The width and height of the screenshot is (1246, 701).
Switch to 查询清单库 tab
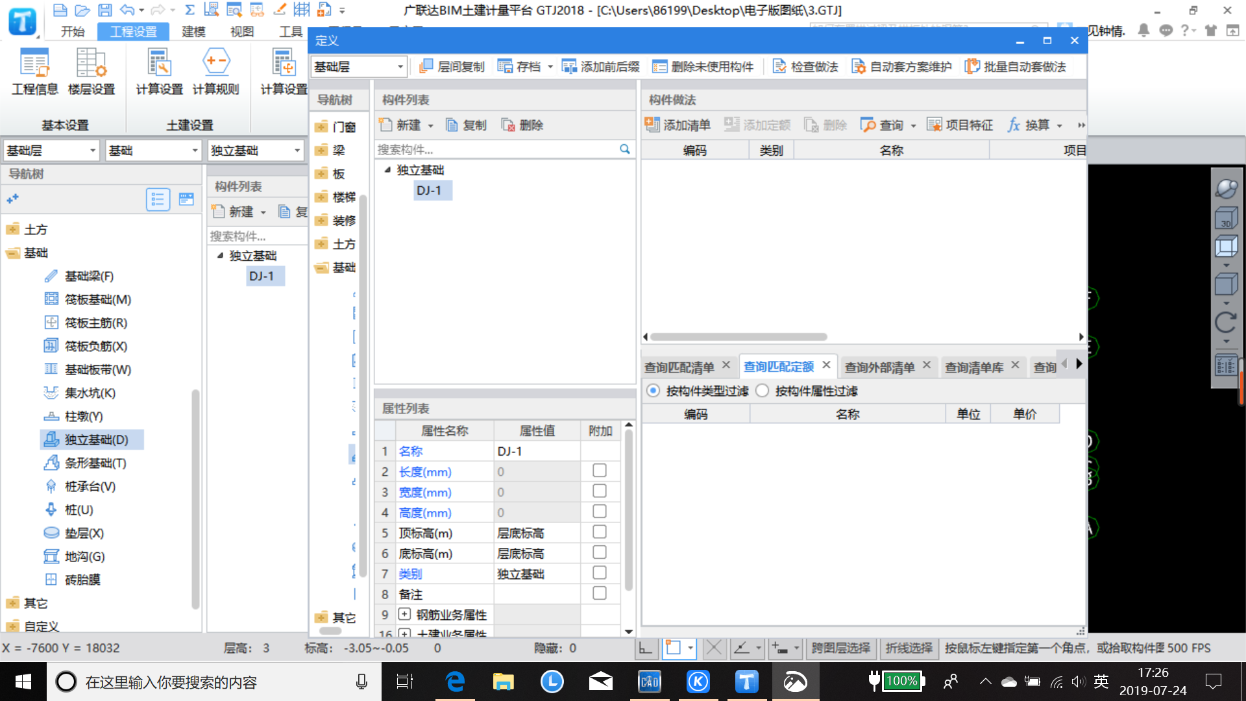(x=974, y=367)
